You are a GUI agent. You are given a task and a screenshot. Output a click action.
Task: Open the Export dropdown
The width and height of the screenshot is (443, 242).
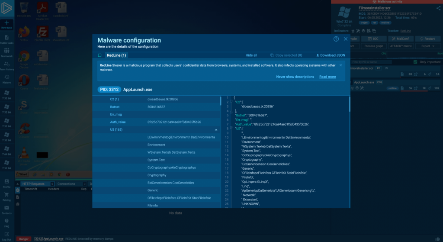(428, 46)
